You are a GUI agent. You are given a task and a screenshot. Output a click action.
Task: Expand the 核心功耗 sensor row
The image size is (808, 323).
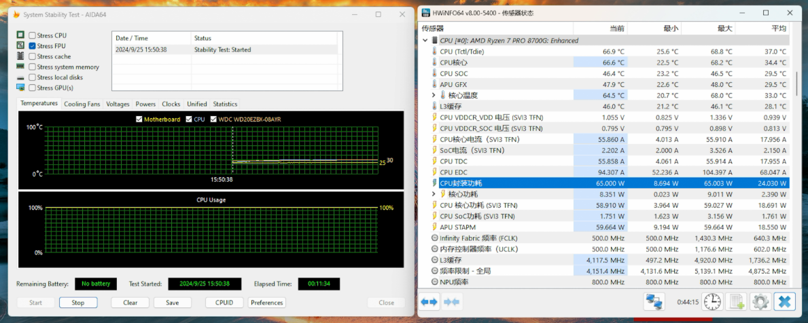[434, 194]
